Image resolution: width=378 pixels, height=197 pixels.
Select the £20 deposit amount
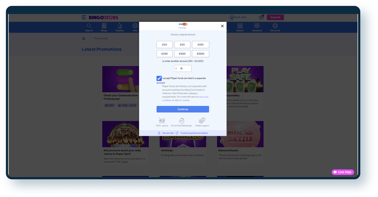pos(165,45)
